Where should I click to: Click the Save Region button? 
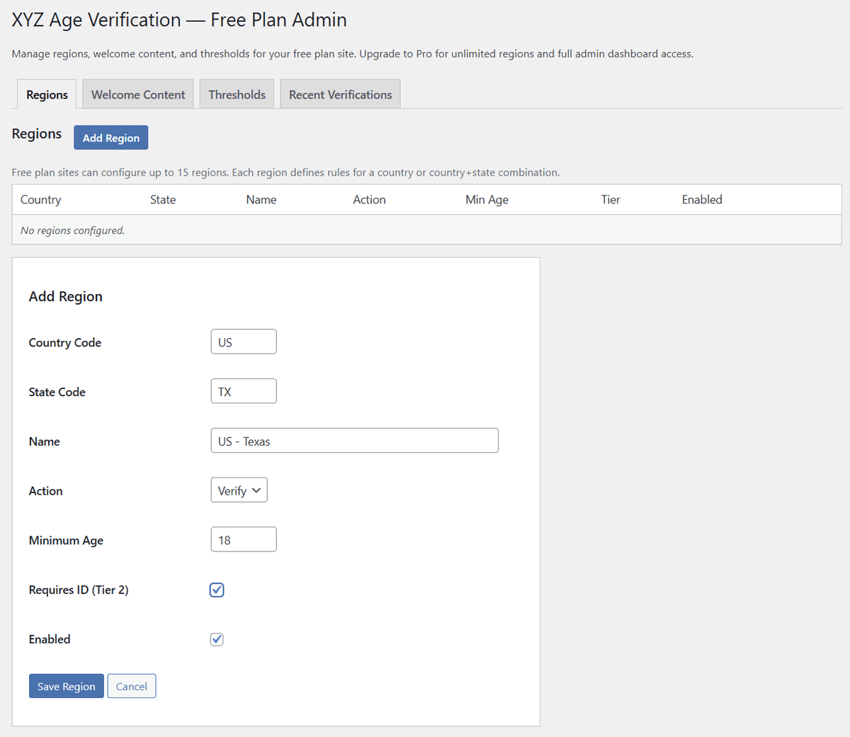66,686
